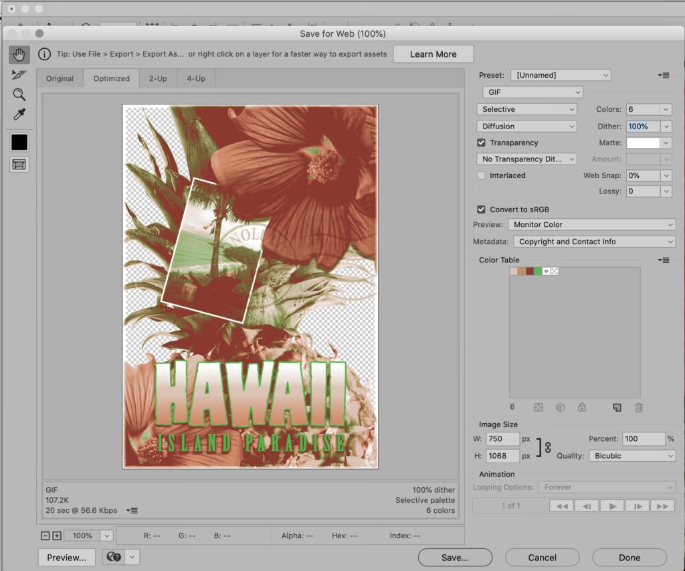The width and height of the screenshot is (685, 571).
Task: Select the Zoom tool
Action: [19, 94]
